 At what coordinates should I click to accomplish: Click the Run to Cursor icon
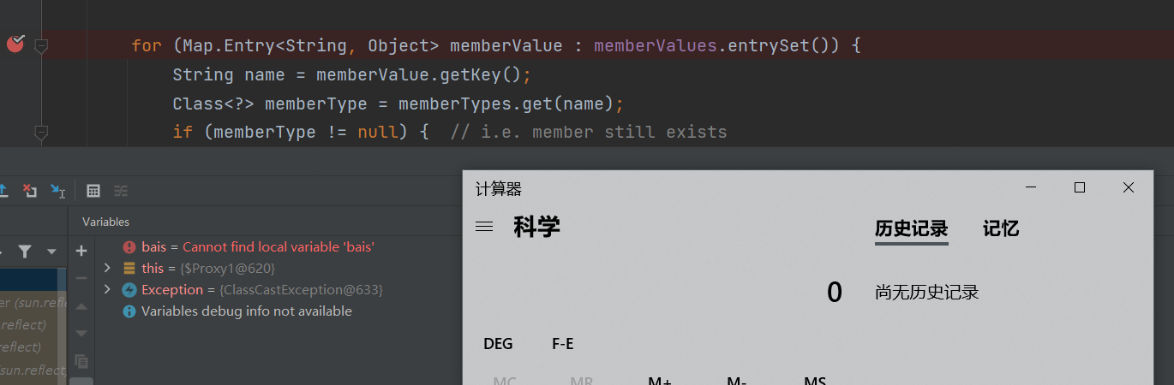click(x=57, y=191)
